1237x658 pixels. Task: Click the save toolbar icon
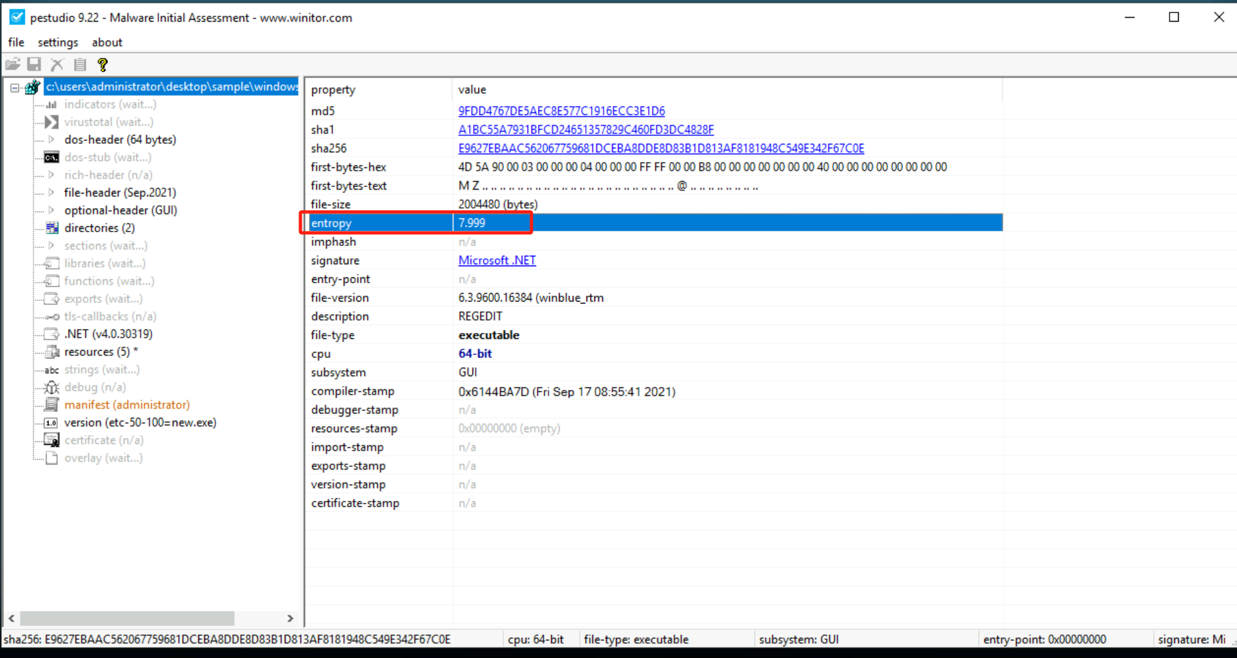pos(34,64)
